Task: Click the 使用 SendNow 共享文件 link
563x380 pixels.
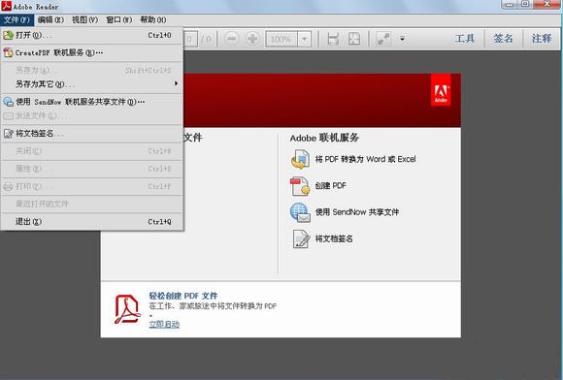Action: tap(357, 212)
